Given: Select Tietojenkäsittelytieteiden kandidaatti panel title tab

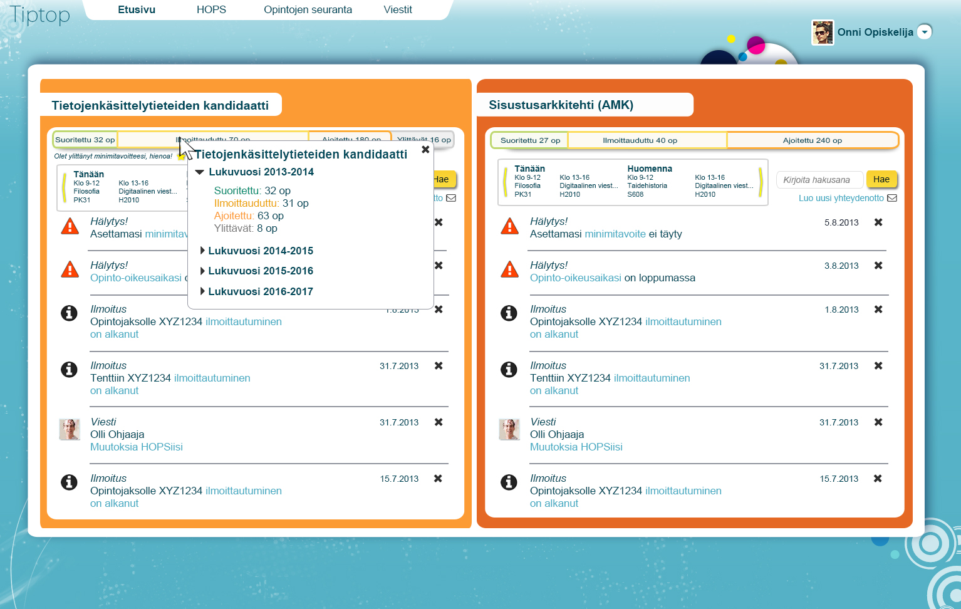Looking at the screenshot, I should pos(160,105).
